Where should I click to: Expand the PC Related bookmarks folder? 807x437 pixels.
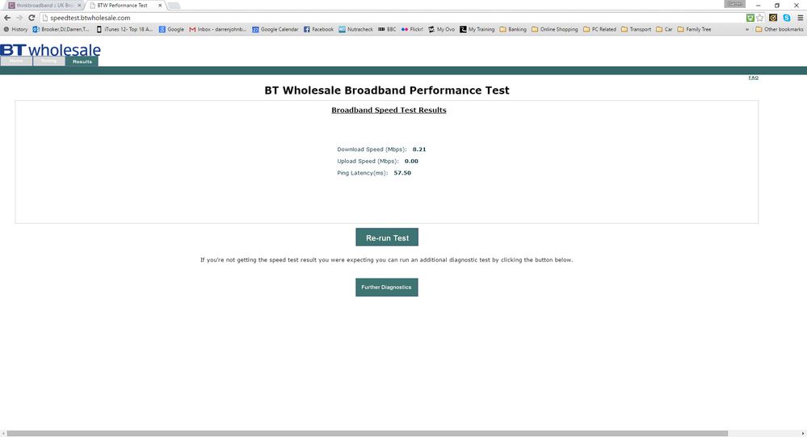point(599,29)
